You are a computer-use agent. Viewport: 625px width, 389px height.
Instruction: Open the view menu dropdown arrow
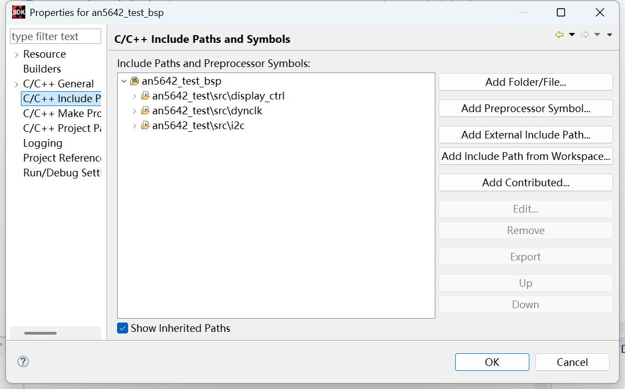point(610,35)
